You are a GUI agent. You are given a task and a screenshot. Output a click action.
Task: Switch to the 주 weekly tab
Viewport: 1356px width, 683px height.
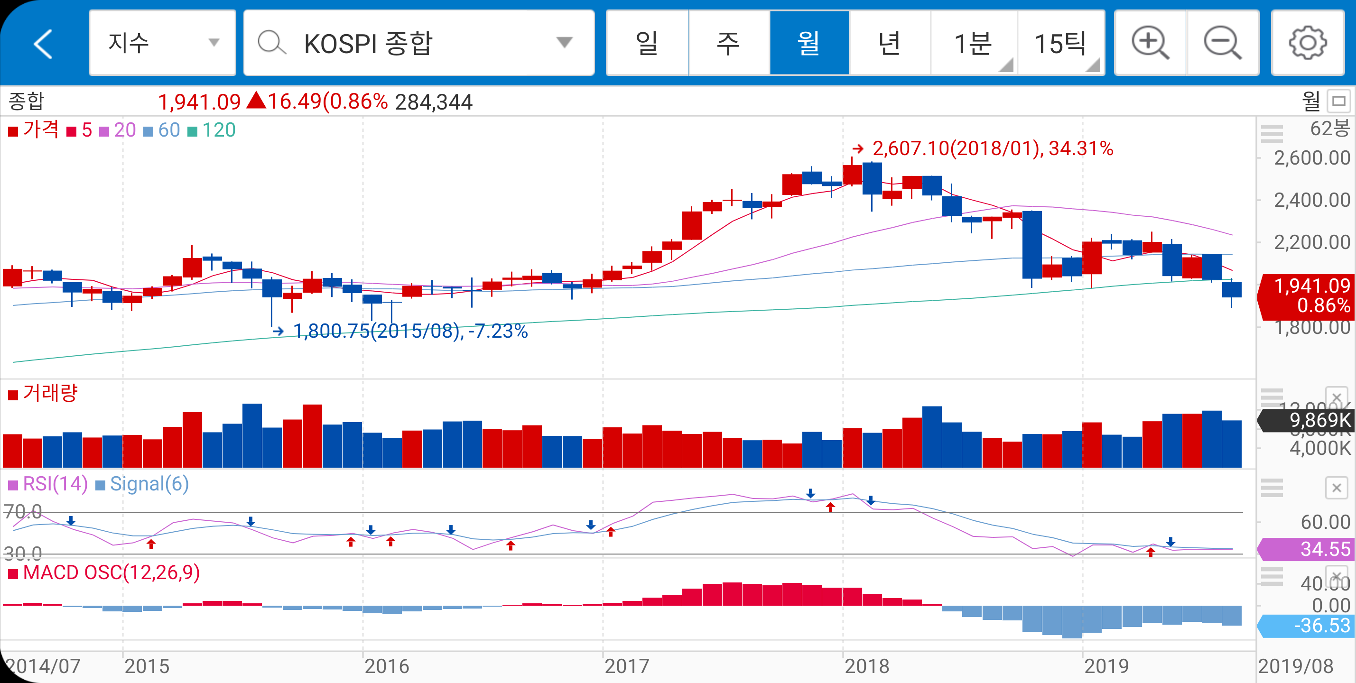click(729, 43)
